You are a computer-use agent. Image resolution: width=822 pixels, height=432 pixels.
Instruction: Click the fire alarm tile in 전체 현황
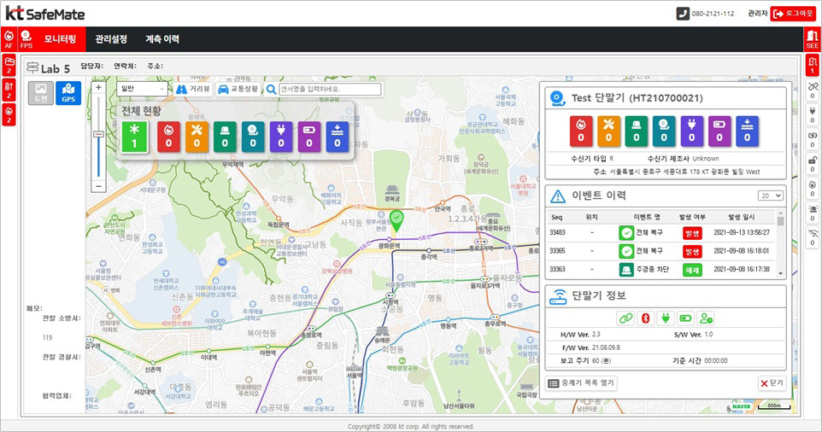point(169,137)
